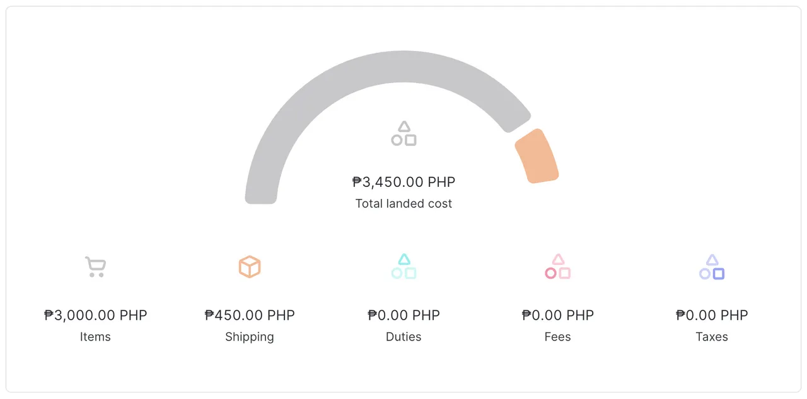Click the ₱3,000.00 PHP Items amount
The image size is (807, 399).
pos(95,315)
